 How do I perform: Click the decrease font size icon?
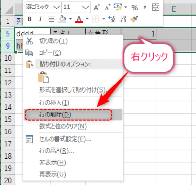[106, 7]
